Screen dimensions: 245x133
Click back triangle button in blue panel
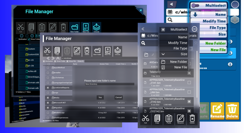[x=171, y=4]
